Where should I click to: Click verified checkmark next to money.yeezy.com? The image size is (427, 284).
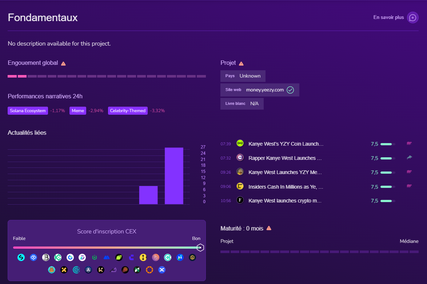tap(290, 90)
